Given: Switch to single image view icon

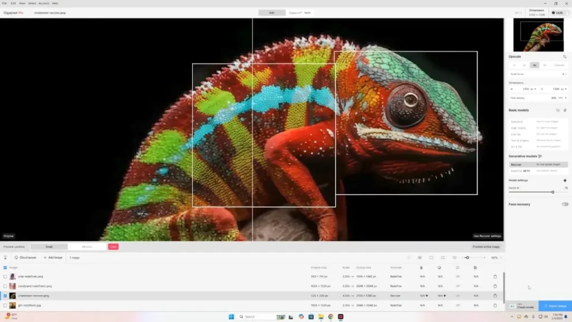Looking at the screenshot, I should coord(431,258).
